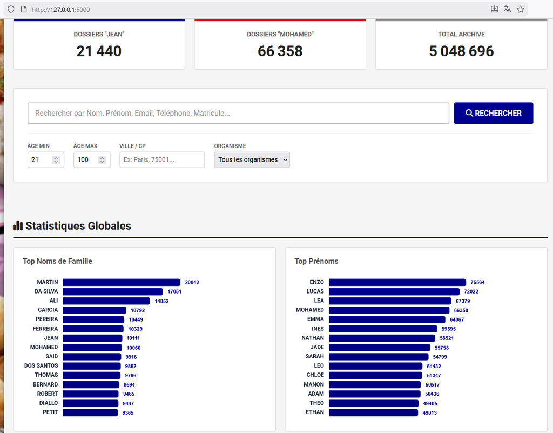The image size is (553, 433).
Task: Click the Âge Min stepper arrows
Action: point(56,160)
